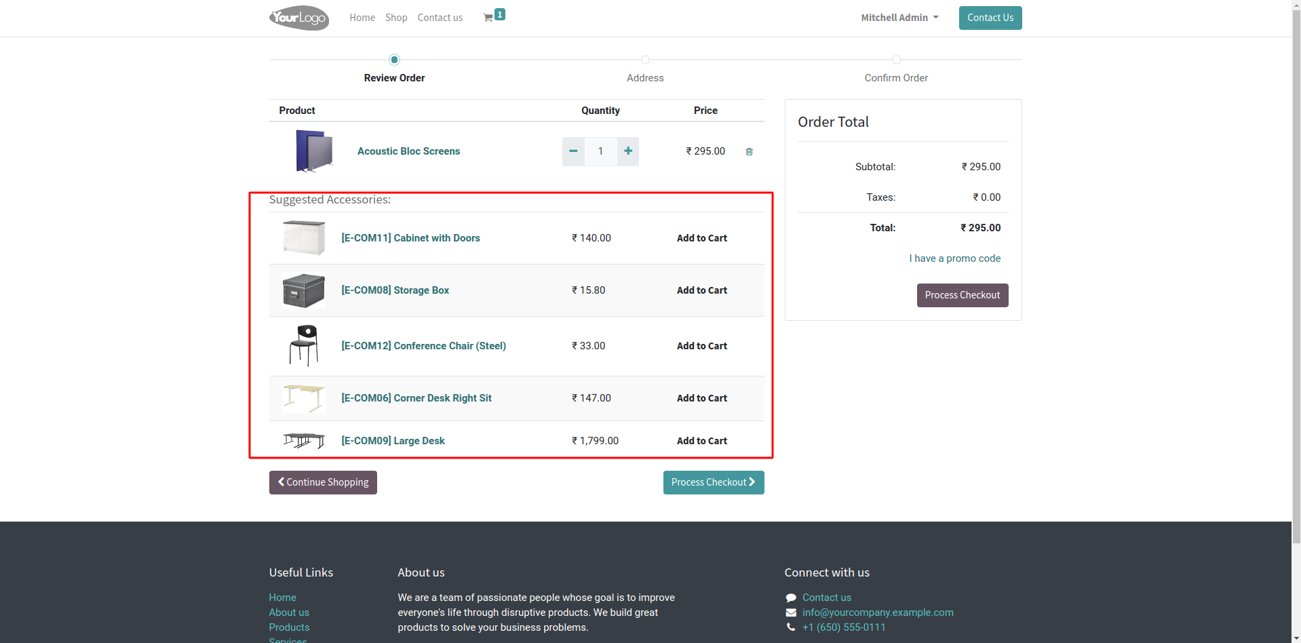Increase quantity with the plus button
Screen dimensions: 1301x643
pyautogui.click(x=628, y=151)
